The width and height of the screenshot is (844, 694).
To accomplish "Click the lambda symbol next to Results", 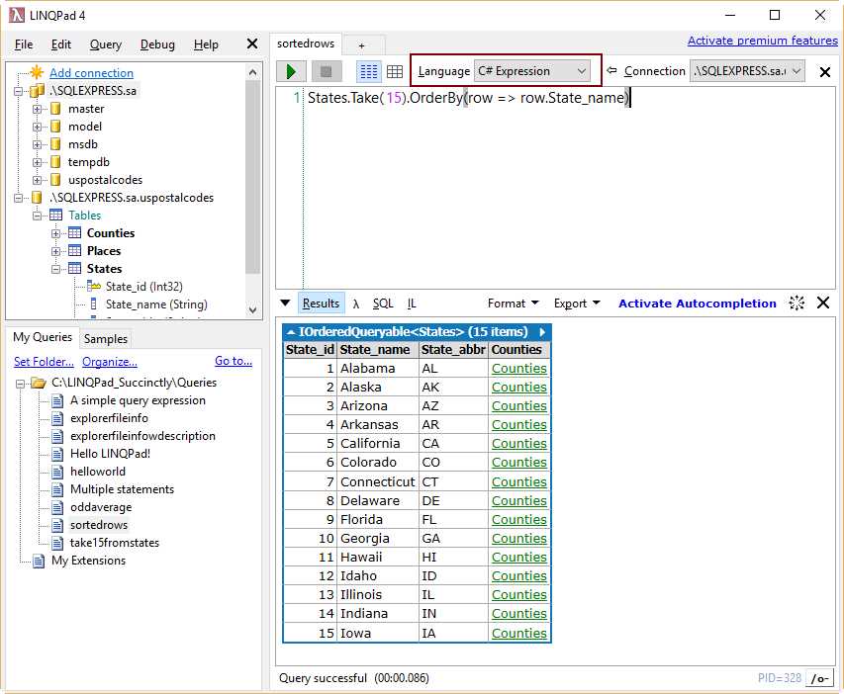I will point(355,303).
